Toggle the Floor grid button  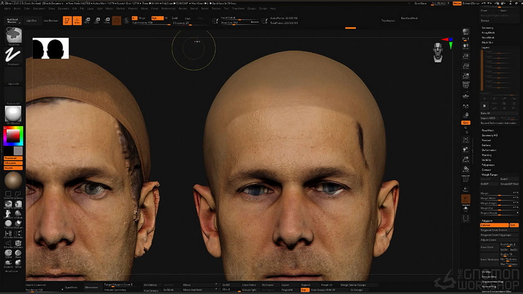[x=465, y=96]
